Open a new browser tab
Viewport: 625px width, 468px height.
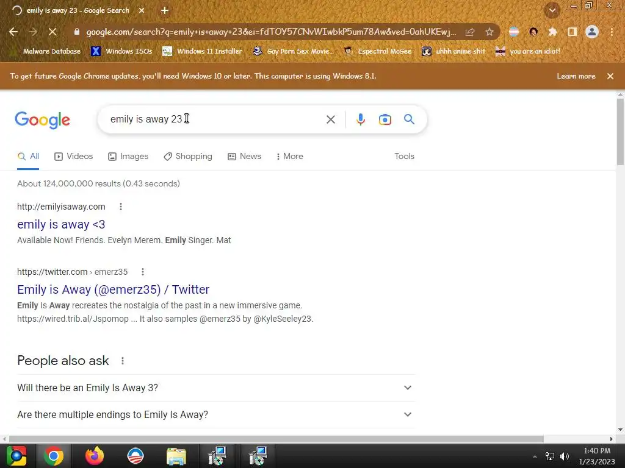click(165, 10)
